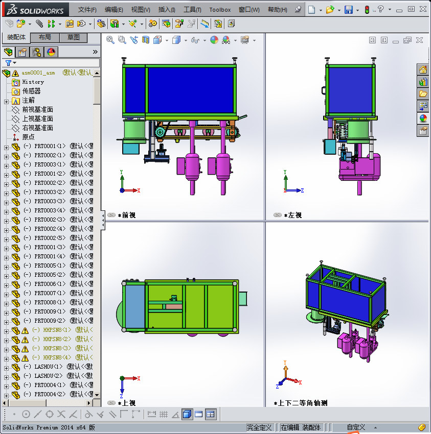
Task: Open the 插入 menu
Action: pos(167,10)
